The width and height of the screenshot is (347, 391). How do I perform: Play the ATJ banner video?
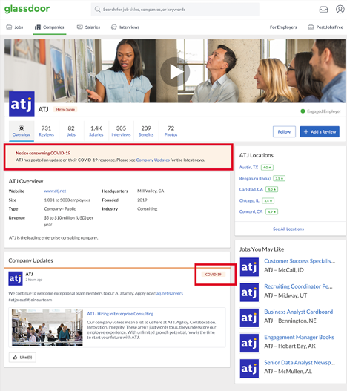click(x=175, y=72)
